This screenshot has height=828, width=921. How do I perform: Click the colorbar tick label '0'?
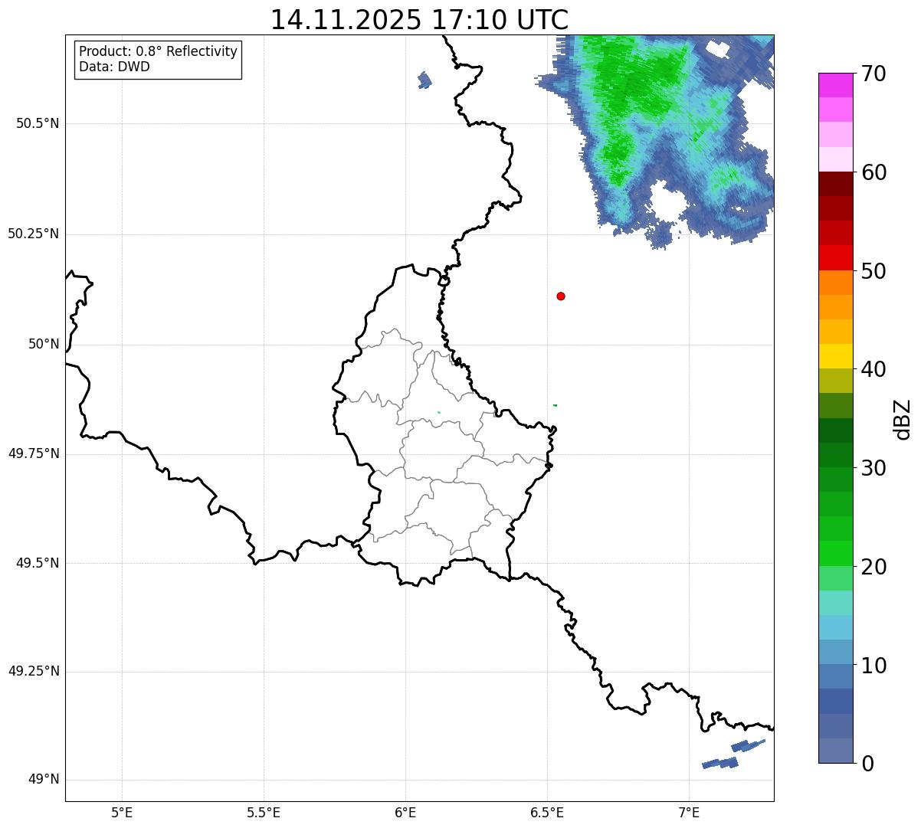[867, 764]
